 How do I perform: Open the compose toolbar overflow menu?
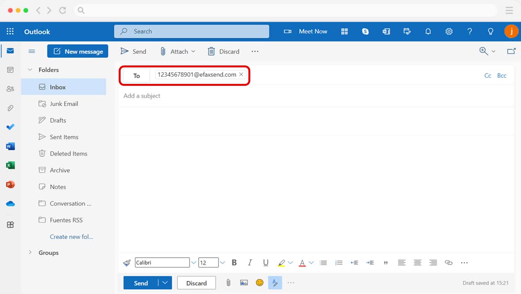[x=291, y=283]
